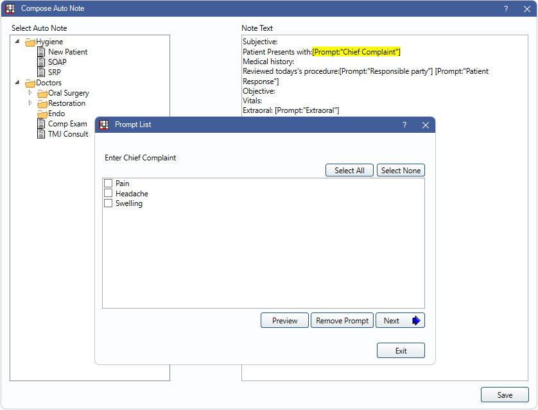Select the SOAP auto note
Viewport: 538px width, 410px height.
57,62
